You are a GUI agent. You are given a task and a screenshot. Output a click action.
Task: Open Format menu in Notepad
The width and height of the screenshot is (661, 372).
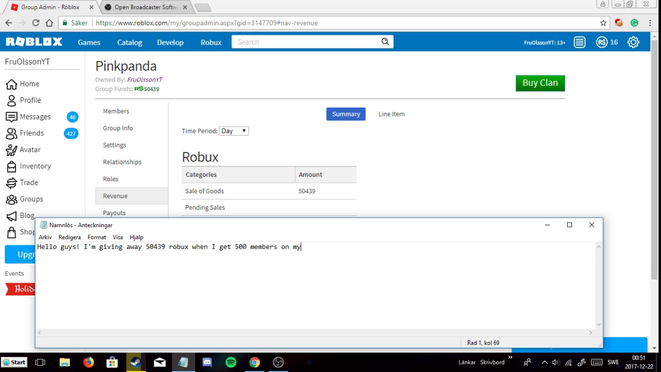[x=97, y=237]
